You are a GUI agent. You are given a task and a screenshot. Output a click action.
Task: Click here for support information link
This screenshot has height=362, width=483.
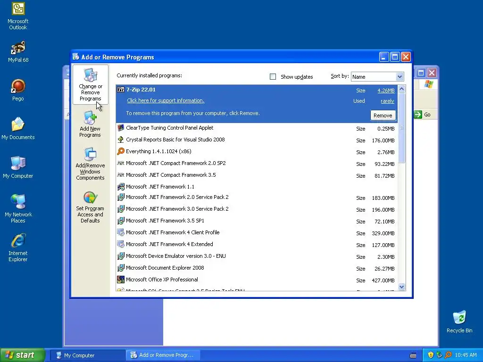[x=166, y=100]
